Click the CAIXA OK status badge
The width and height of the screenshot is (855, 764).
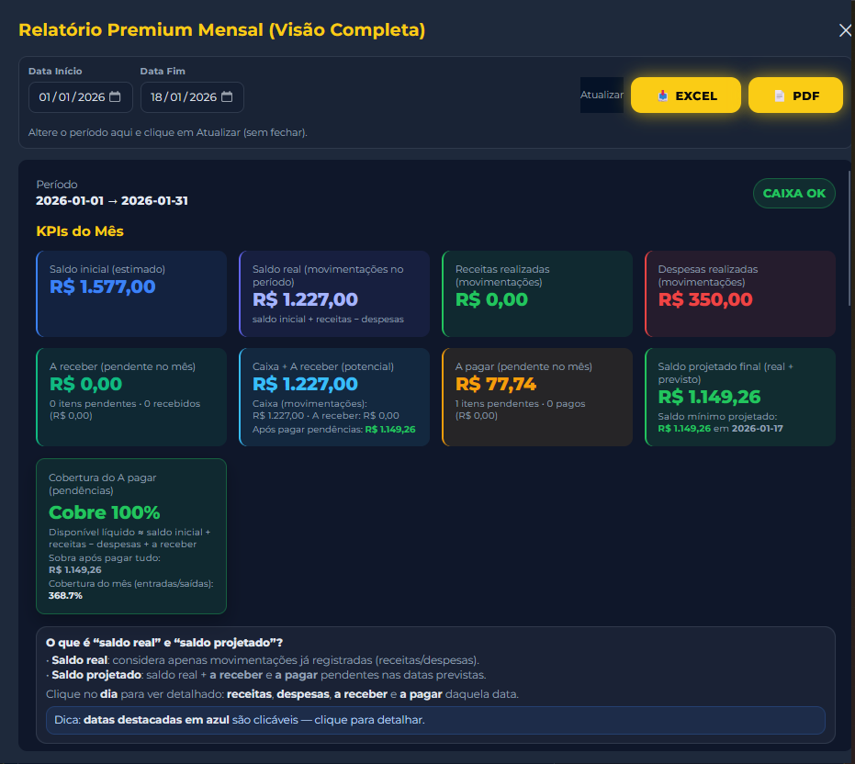(793, 194)
